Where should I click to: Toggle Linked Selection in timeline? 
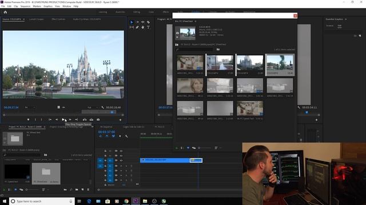pyautogui.click(x=113, y=136)
